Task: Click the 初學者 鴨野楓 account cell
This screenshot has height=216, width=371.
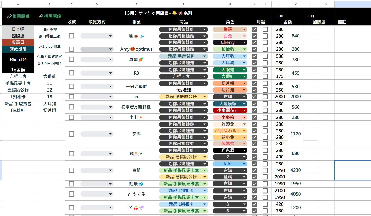Action: click(136, 107)
